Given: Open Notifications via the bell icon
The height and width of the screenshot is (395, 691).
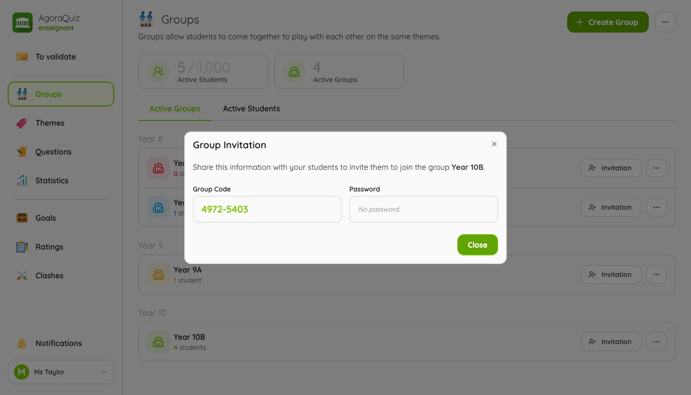Looking at the screenshot, I should coord(22,343).
